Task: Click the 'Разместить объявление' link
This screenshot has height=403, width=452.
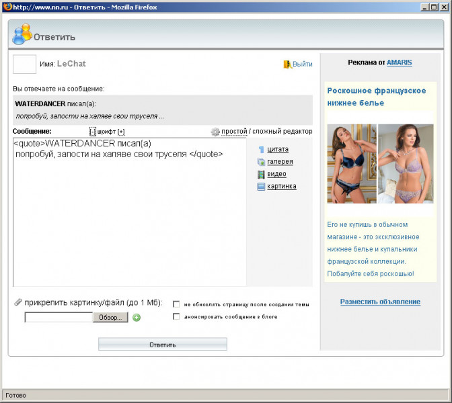Action: [380, 302]
